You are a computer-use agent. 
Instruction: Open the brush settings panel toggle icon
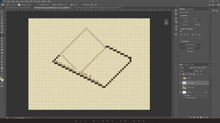click(x=19, y=5)
